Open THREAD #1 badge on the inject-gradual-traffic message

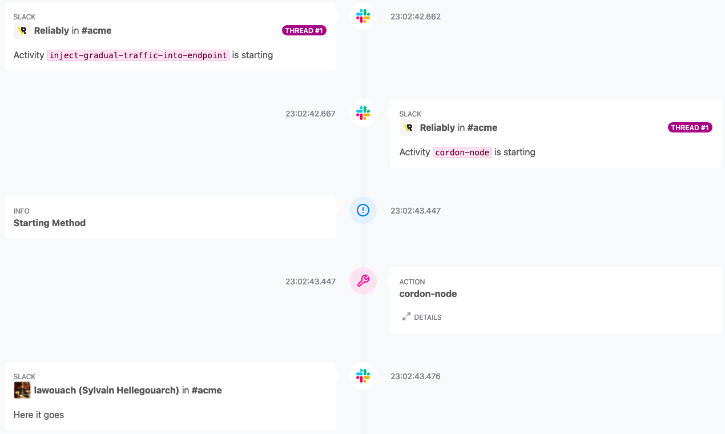(x=304, y=31)
